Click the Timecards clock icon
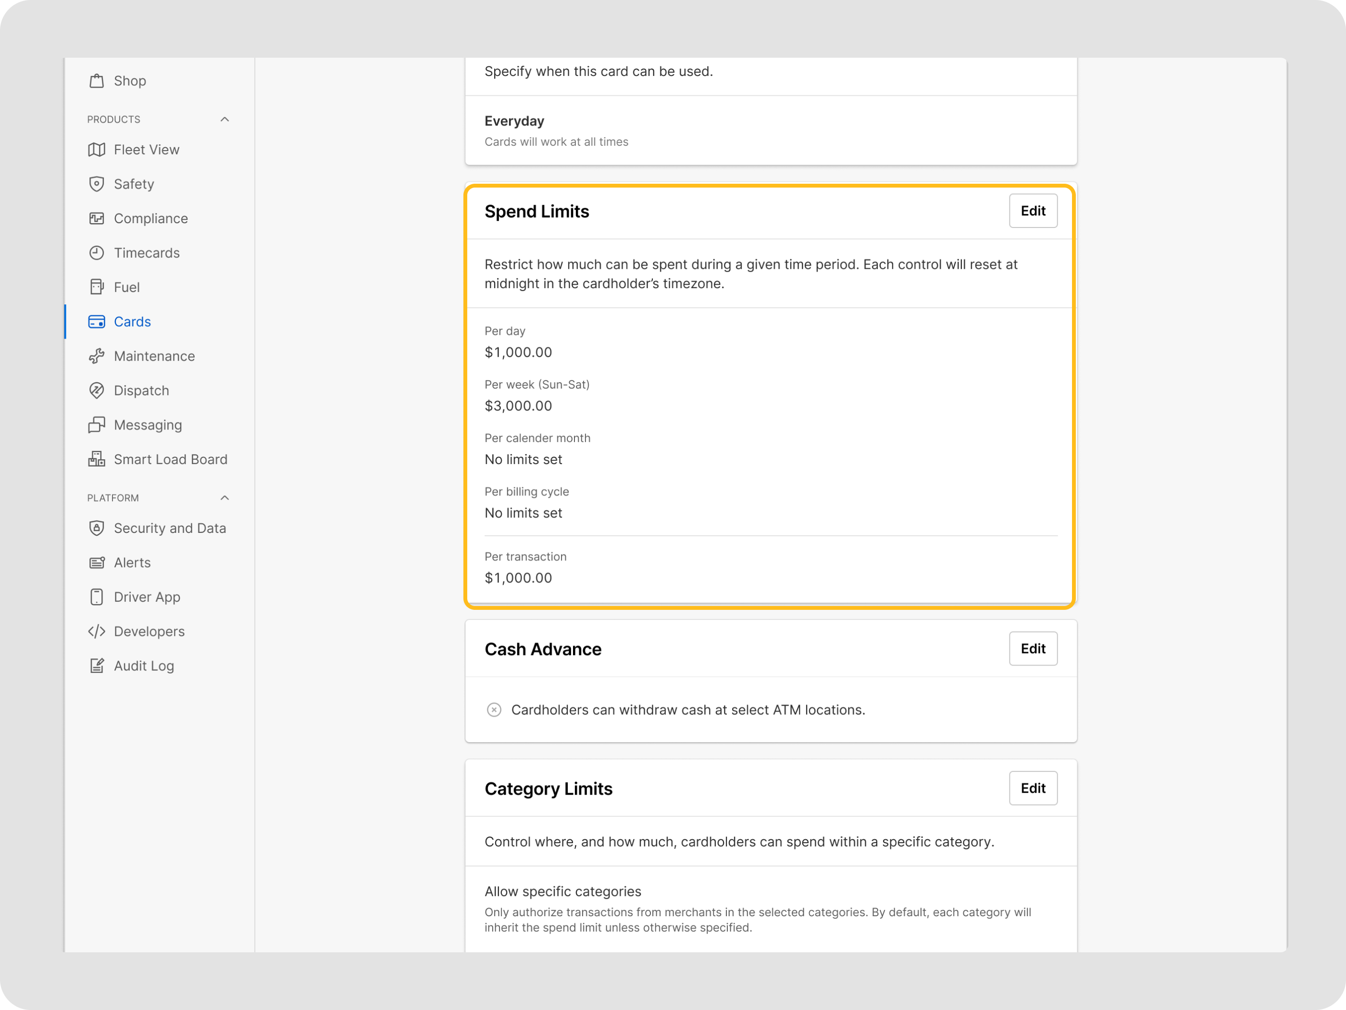 [x=98, y=252]
